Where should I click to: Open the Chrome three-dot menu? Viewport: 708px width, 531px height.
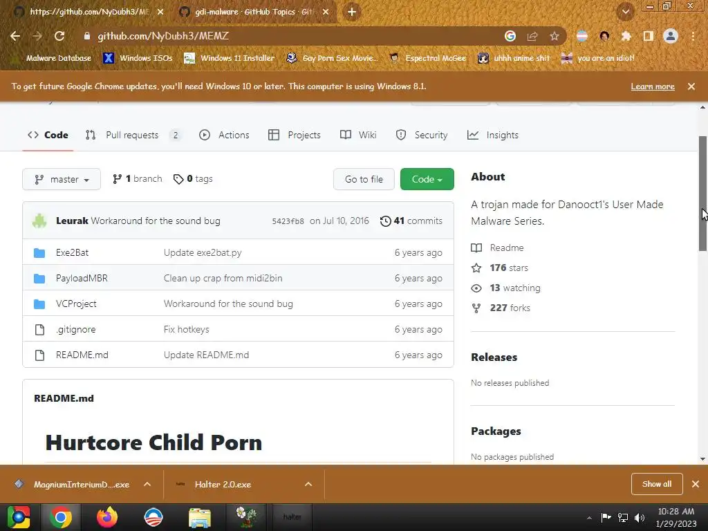(693, 36)
